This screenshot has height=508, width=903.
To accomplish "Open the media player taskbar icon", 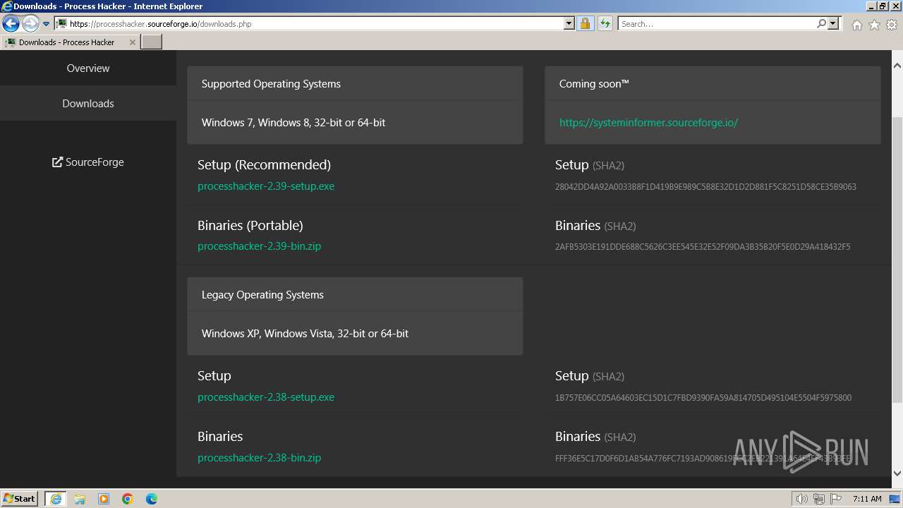I will (104, 499).
